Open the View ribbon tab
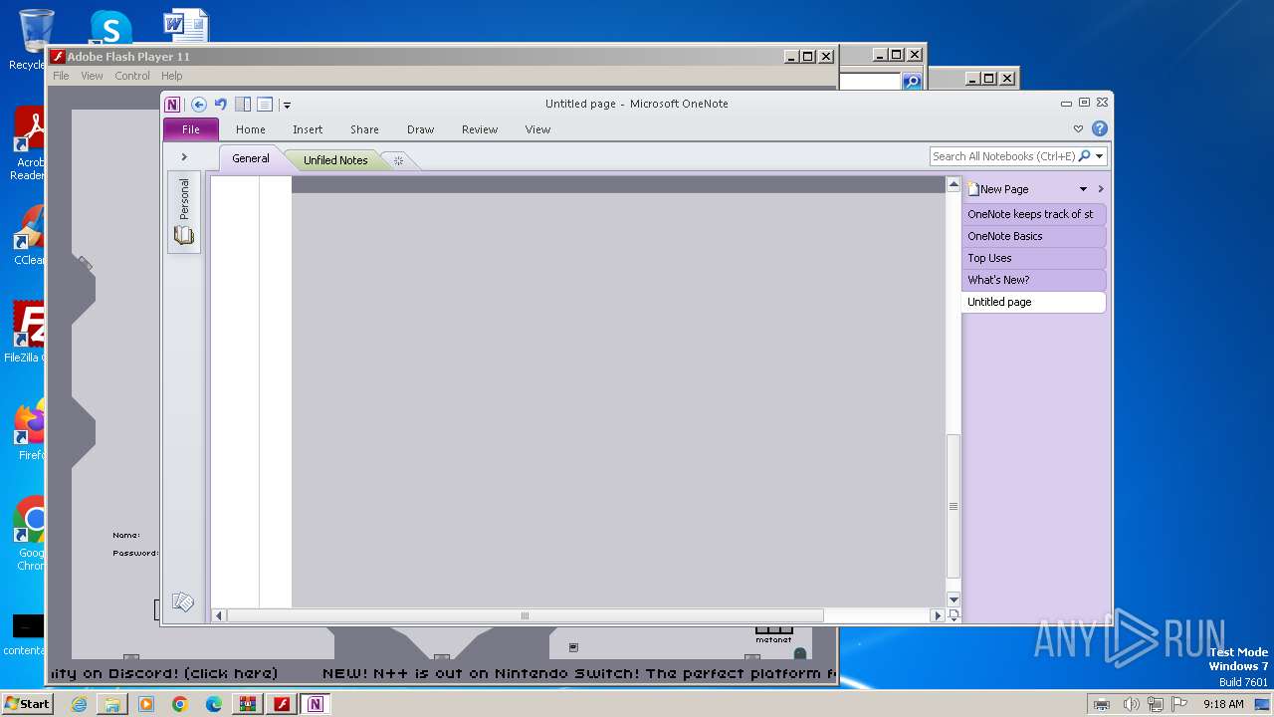Image resolution: width=1274 pixels, height=717 pixels. tap(537, 129)
